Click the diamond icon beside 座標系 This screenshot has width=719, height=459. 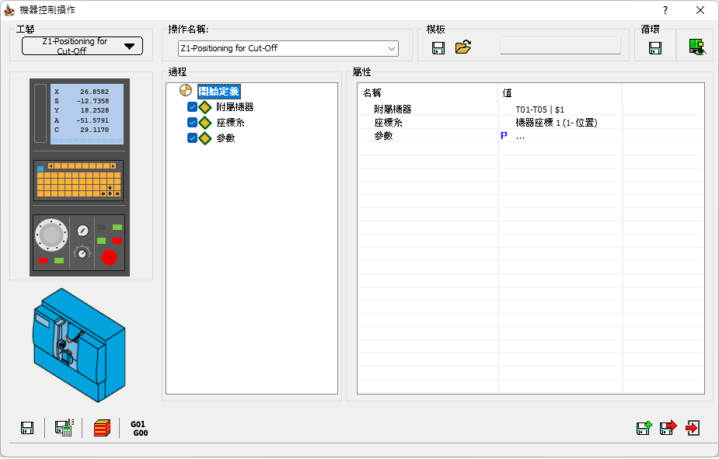(x=205, y=122)
